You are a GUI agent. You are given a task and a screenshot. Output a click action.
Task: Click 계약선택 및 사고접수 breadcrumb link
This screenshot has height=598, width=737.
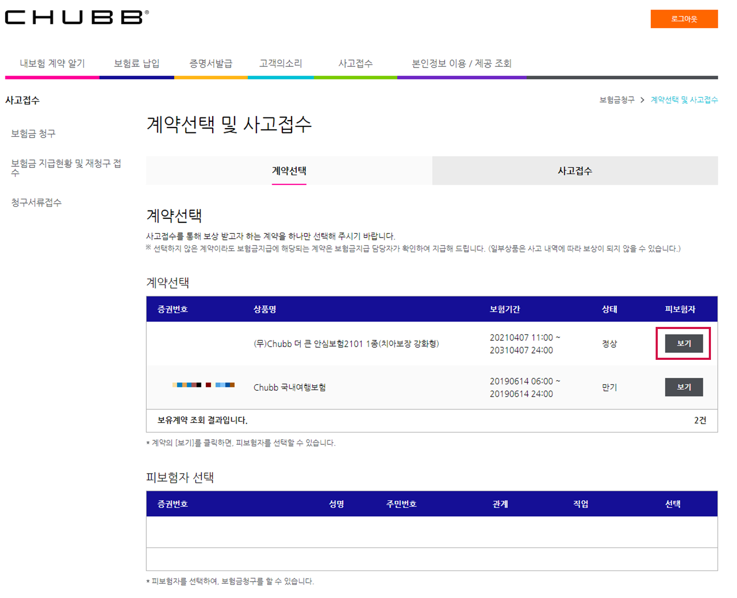point(684,100)
